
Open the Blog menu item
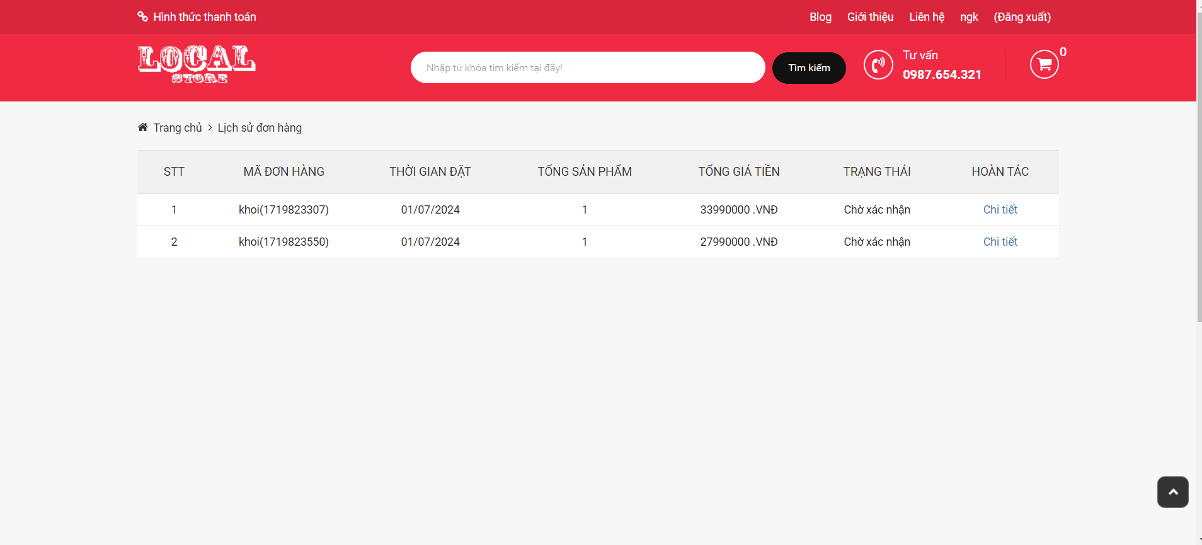click(820, 17)
